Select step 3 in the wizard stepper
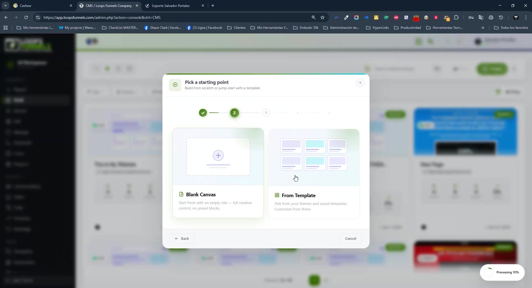The width and height of the screenshot is (532, 288). click(266, 113)
